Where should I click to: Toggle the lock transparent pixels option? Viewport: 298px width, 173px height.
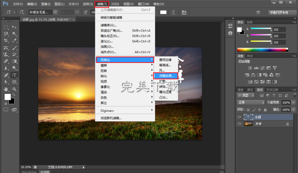click(x=248, y=110)
